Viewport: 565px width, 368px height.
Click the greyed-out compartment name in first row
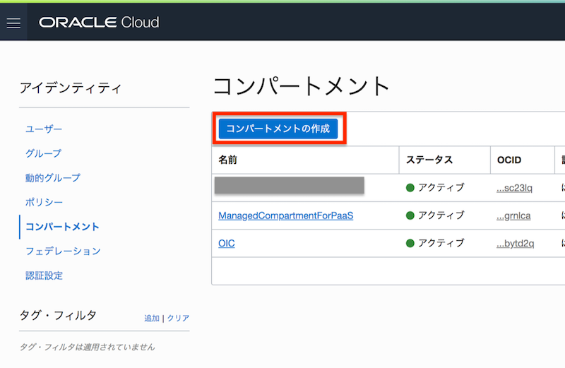pyautogui.click(x=289, y=186)
